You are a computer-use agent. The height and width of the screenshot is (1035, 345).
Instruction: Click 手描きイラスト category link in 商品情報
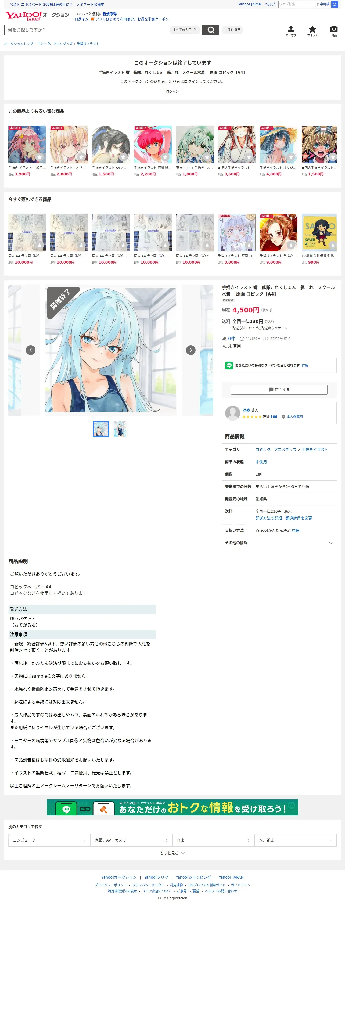(314, 450)
